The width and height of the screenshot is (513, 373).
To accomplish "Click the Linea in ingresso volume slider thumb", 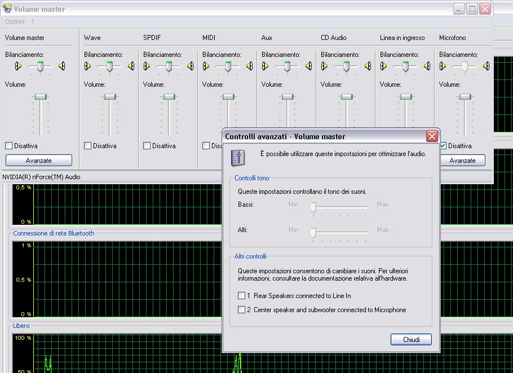I will (406, 97).
